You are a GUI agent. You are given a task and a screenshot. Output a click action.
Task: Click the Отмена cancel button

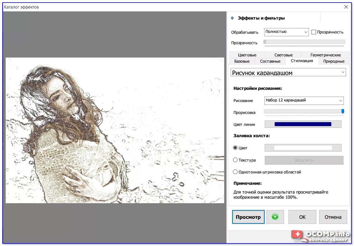point(333,217)
